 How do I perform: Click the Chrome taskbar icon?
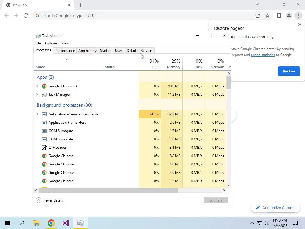tap(51, 223)
